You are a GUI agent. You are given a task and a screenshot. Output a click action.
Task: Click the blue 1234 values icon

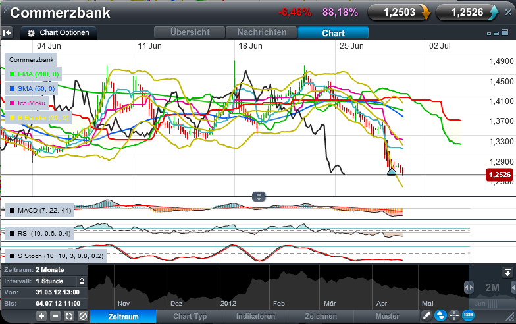[x=468, y=315]
